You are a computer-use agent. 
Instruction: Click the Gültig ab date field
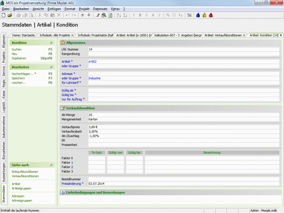(x=184, y=91)
